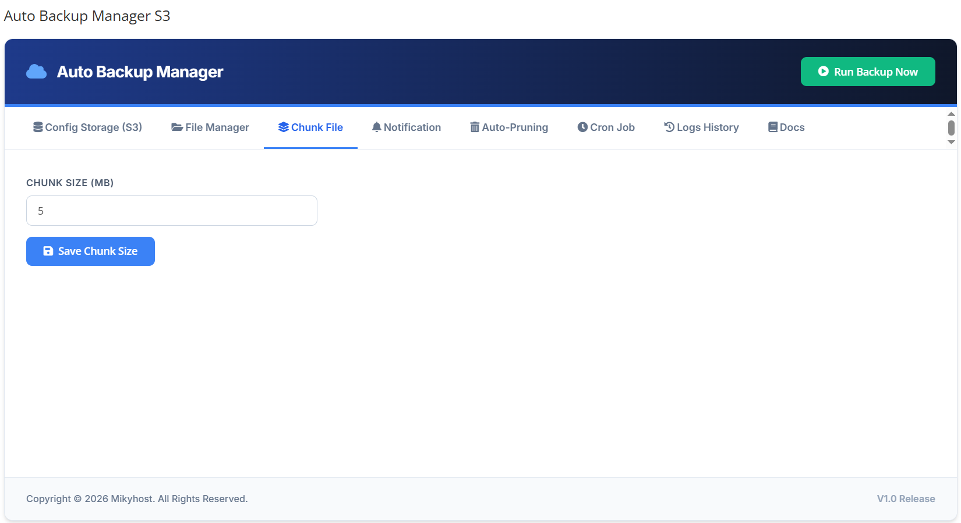
Task: Switch to the File Manager tab
Action: pos(210,127)
